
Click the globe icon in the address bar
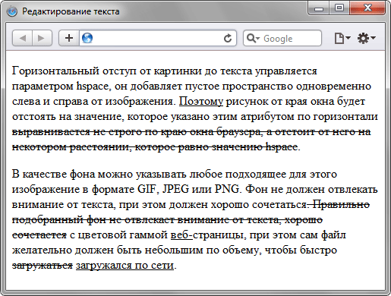coord(87,38)
